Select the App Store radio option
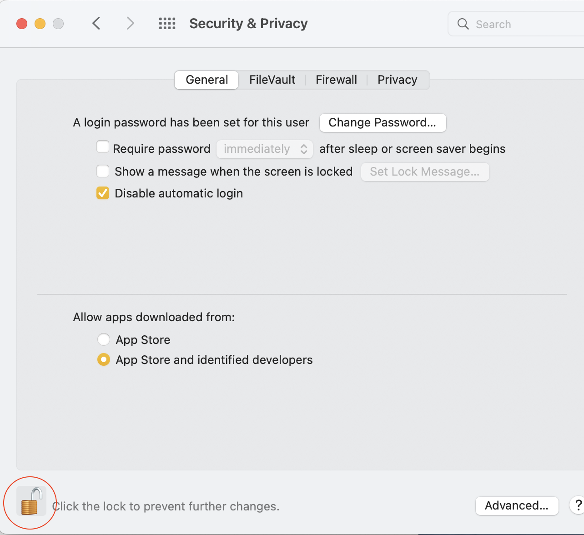 104,339
